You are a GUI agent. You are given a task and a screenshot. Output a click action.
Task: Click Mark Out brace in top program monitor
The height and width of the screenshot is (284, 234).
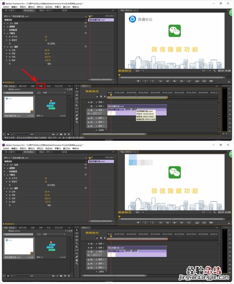click(x=152, y=81)
